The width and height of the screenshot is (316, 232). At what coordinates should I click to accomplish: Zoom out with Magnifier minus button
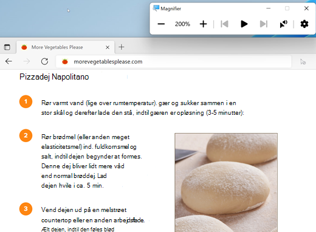click(x=161, y=24)
